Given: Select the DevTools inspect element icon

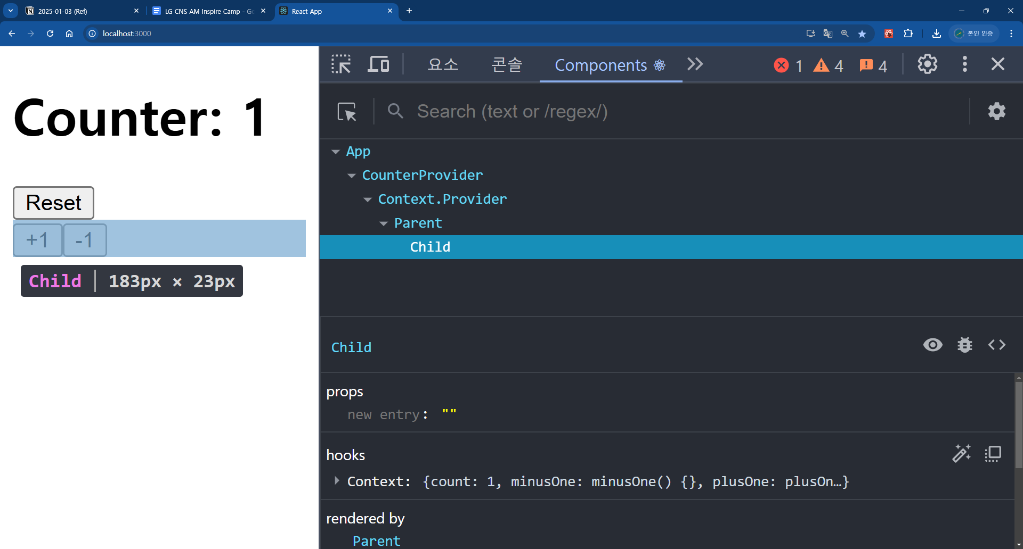Looking at the screenshot, I should click(x=341, y=64).
